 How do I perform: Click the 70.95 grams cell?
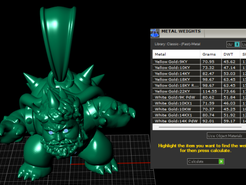(211, 62)
